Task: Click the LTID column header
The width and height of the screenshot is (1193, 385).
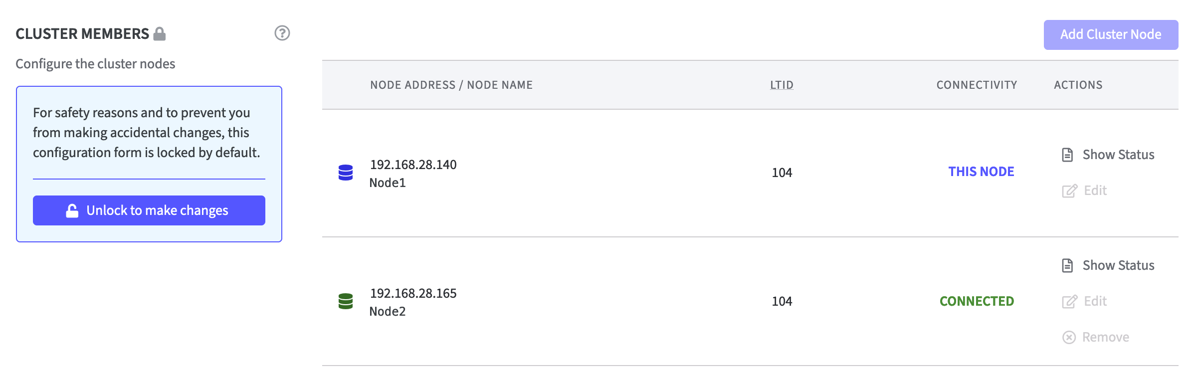Action: click(782, 85)
